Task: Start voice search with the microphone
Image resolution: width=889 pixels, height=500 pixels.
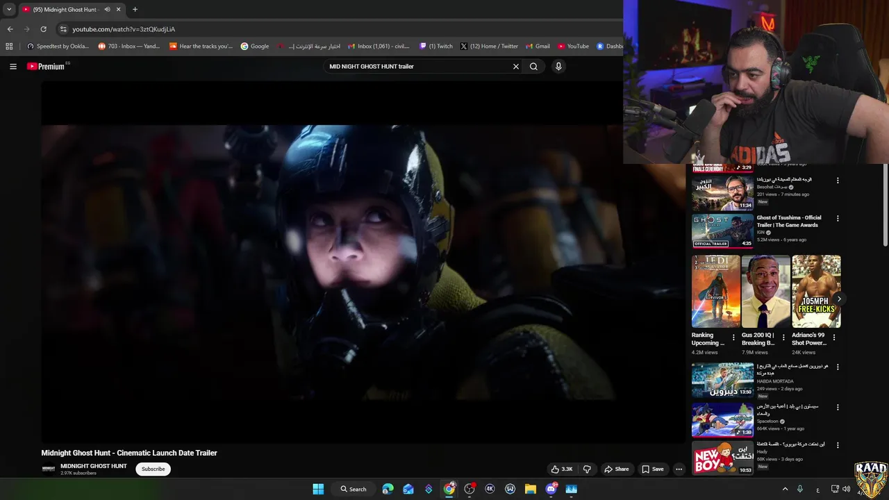Action: [x=558, y=67]
